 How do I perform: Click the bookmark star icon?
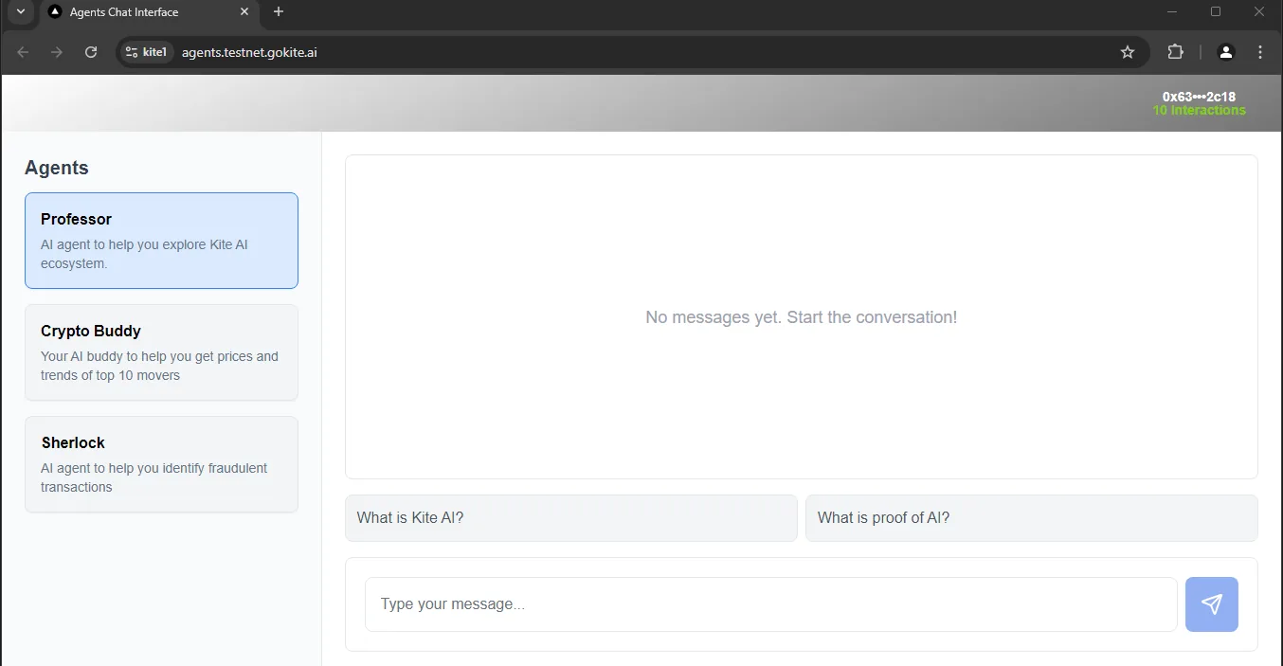pos(1128,52)
